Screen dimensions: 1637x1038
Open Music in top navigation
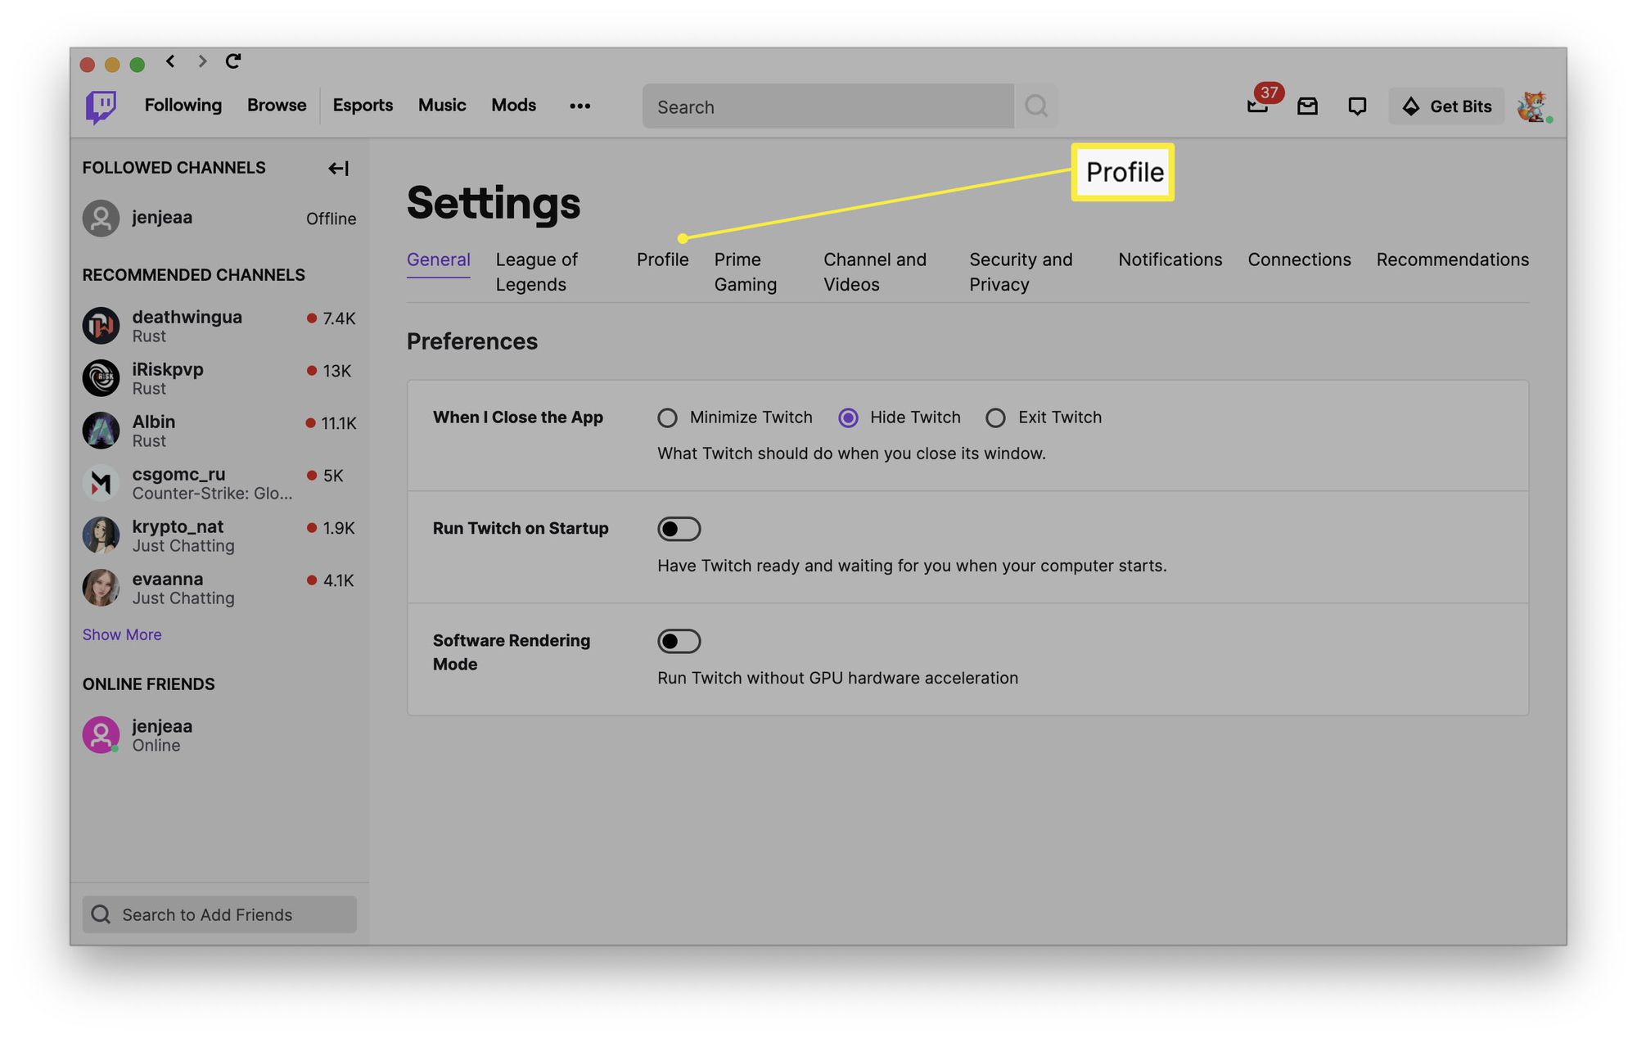(442, 106)
